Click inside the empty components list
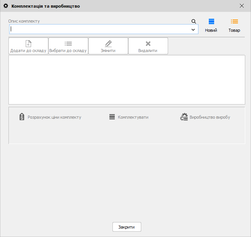 [127, 80]
